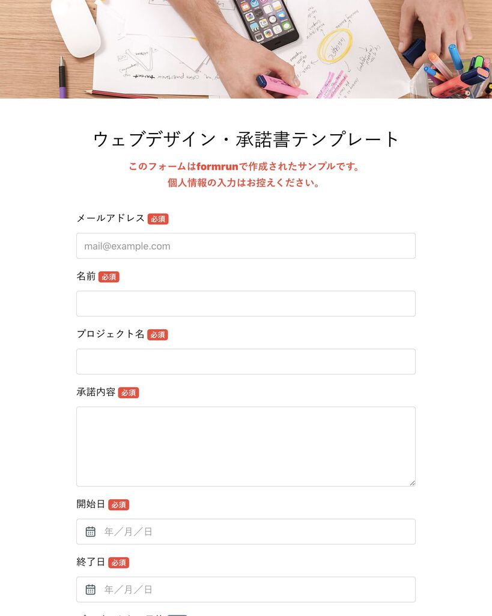
Task: Click the header banner photo of desk
Action: click(x=246, y=49)
